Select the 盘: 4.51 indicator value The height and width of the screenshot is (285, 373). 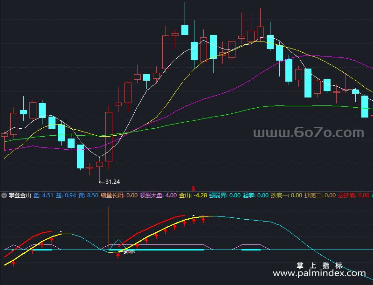pyautogui.click(x=43, y=195)
